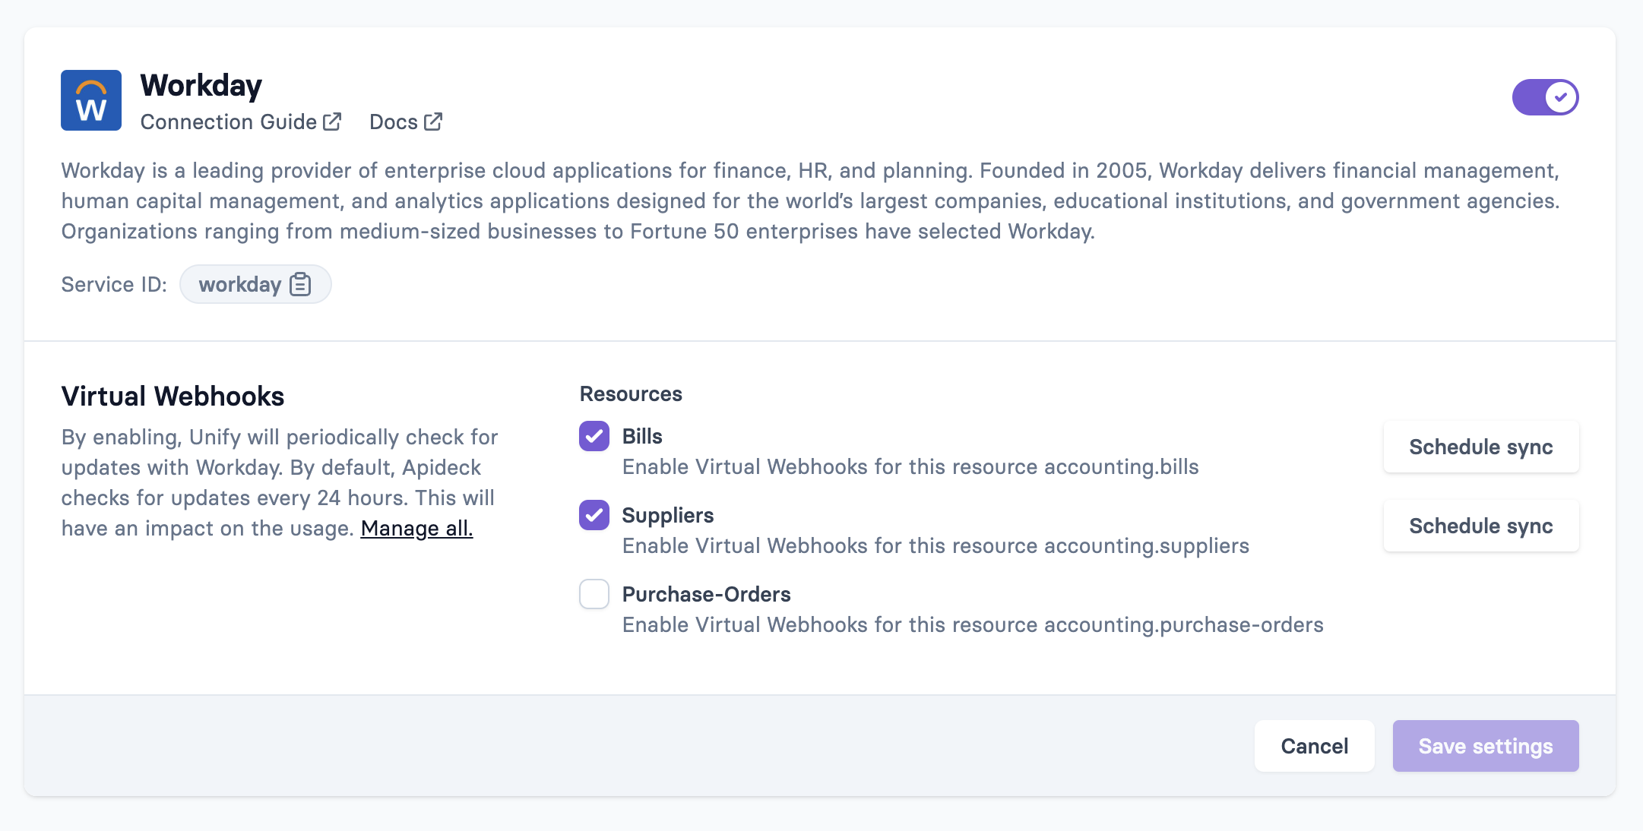Image resolution: width=1643 pixels, height=831 pixels.
Task: Click the accounting.bills description text
Action: click(910, 466)
